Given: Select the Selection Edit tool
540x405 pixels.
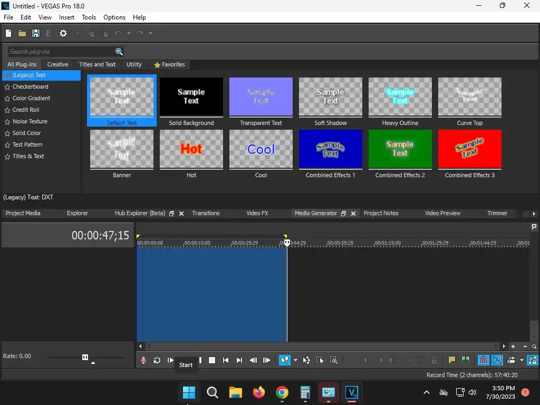Looking at the screenshot, I should (320, 360).
